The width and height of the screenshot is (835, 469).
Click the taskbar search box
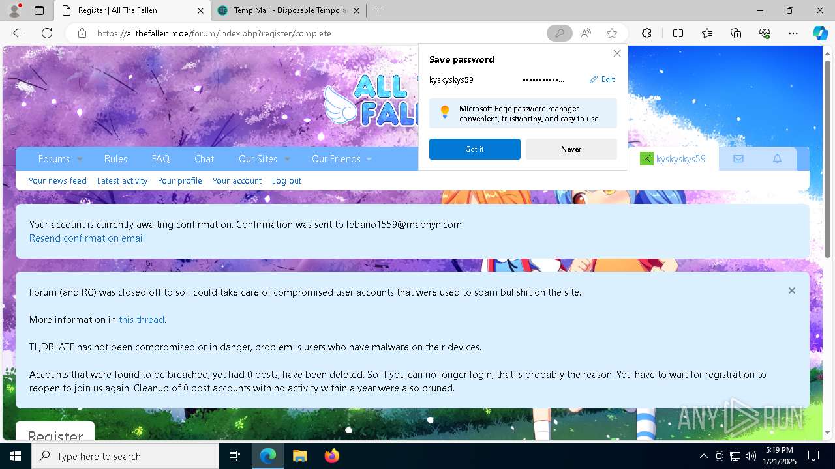125,456
